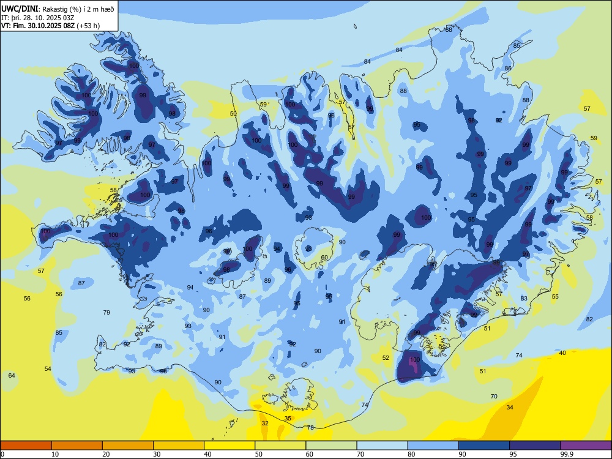Viewport: 612px width, 459px height.
Task: Click the map humidity value '52'
Action: (386, 357)
